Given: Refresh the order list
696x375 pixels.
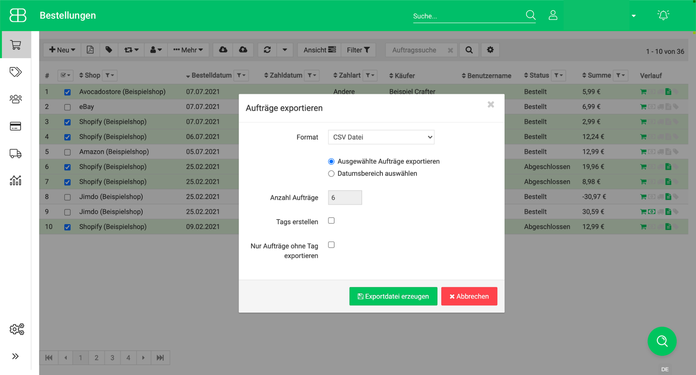Looking at the screenshot, I should [267, 50].
